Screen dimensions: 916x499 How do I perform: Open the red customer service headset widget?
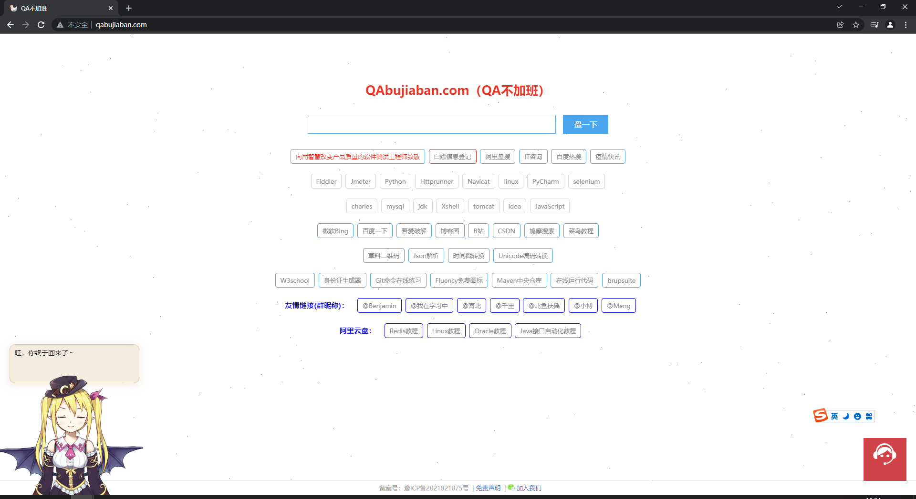885,459
